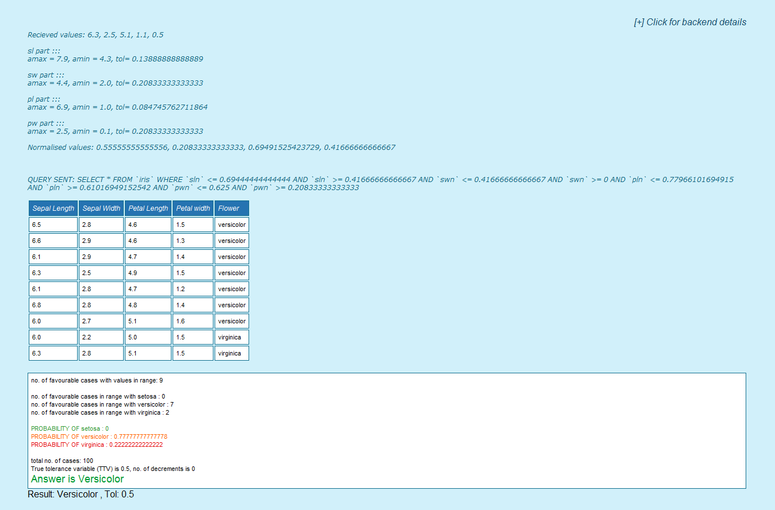Expand the 'Click for backend details' section
The height and width of the screenshot is (510, 775).
690,22
